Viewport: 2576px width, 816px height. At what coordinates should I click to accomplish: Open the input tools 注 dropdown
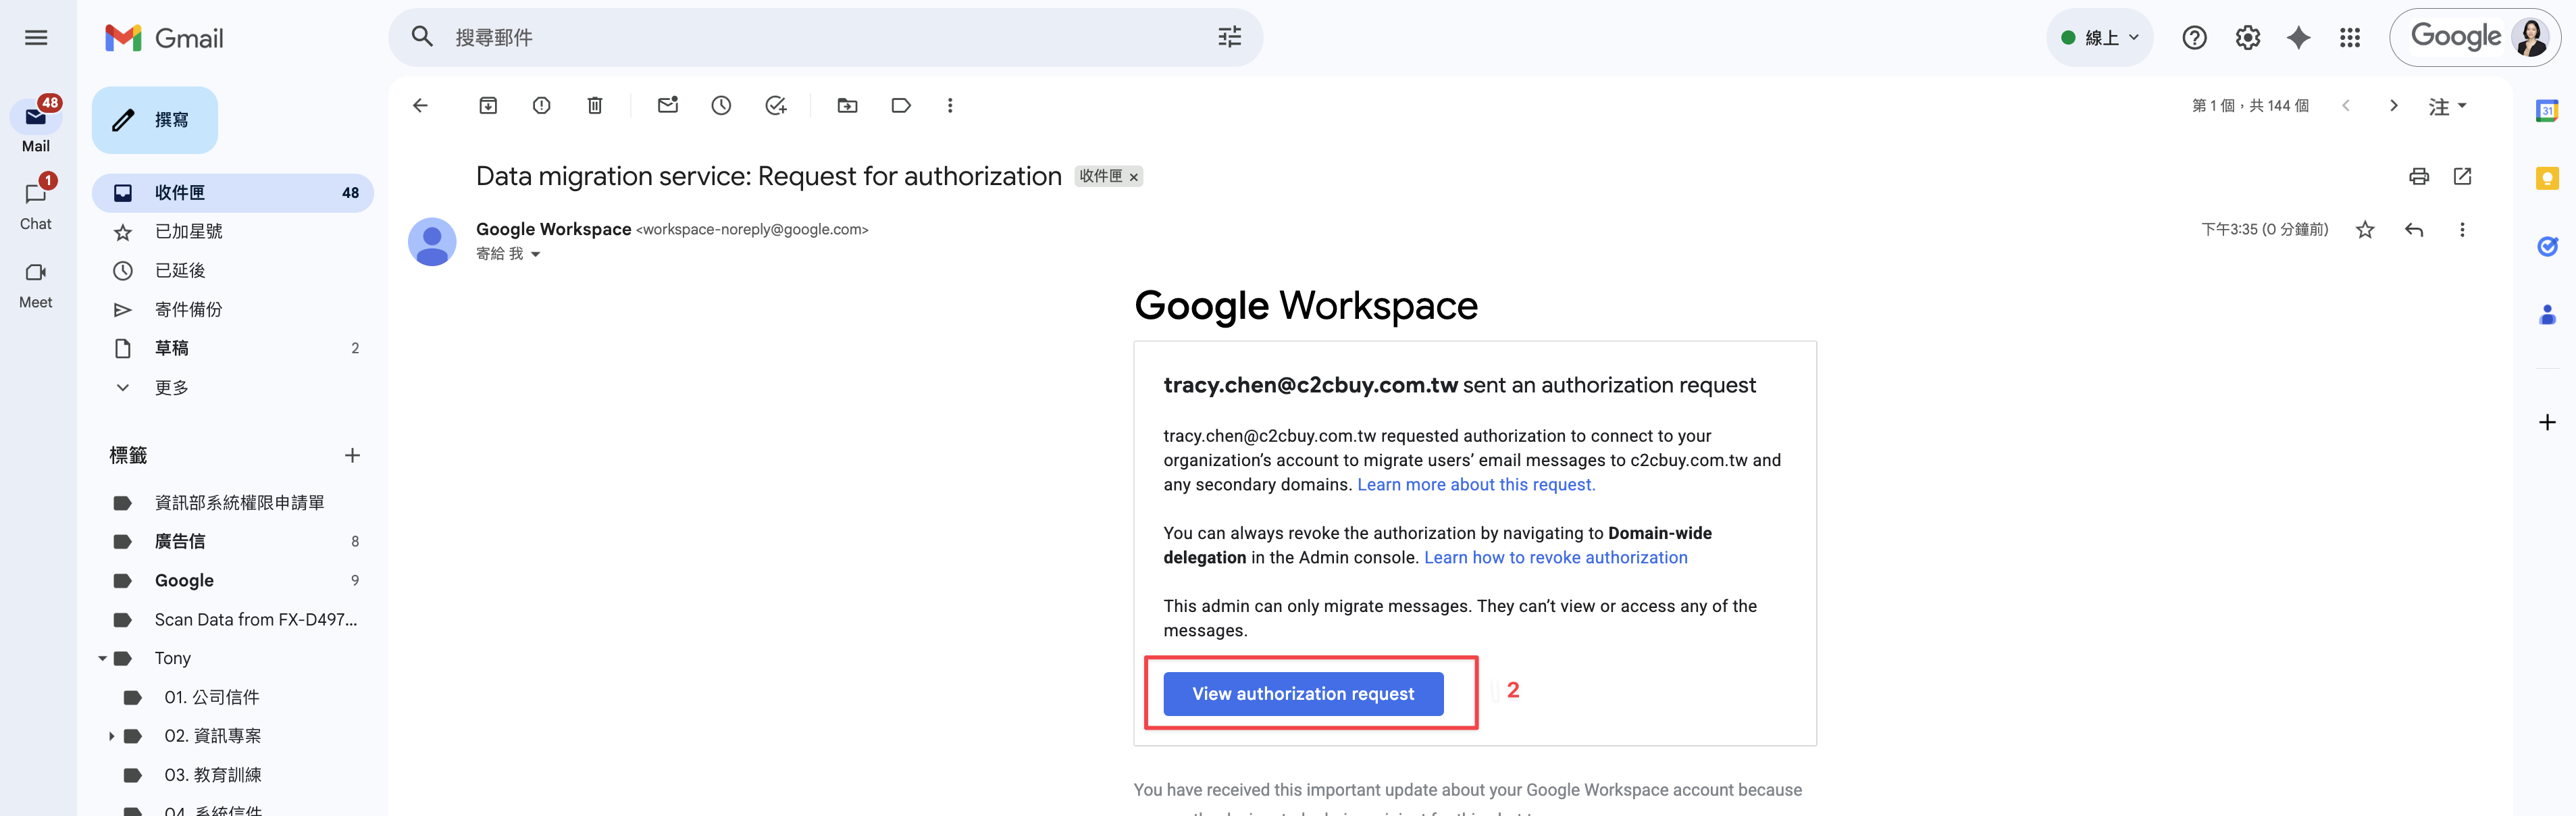(2447, 106)
